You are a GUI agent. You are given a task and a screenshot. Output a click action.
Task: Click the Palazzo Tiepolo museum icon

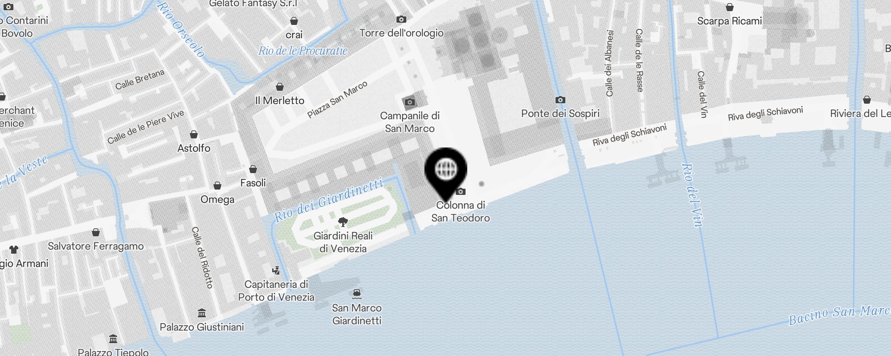[x=113, y=339]
